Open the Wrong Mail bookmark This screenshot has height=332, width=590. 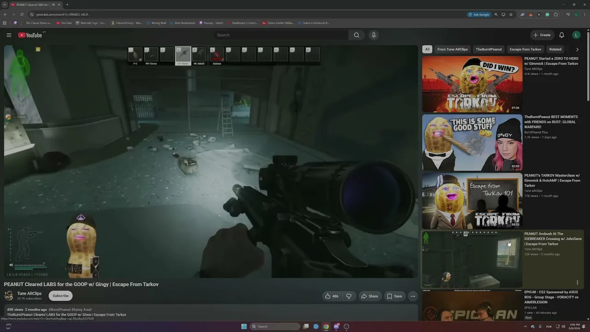[156, 23]
